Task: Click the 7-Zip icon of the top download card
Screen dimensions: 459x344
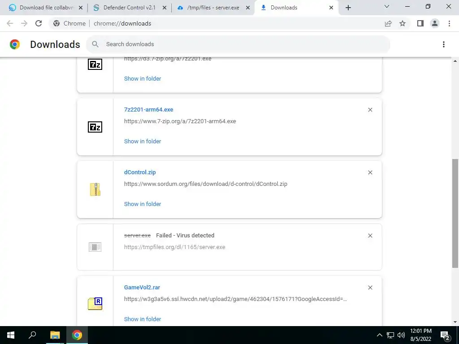Action: tap(95, 64)
